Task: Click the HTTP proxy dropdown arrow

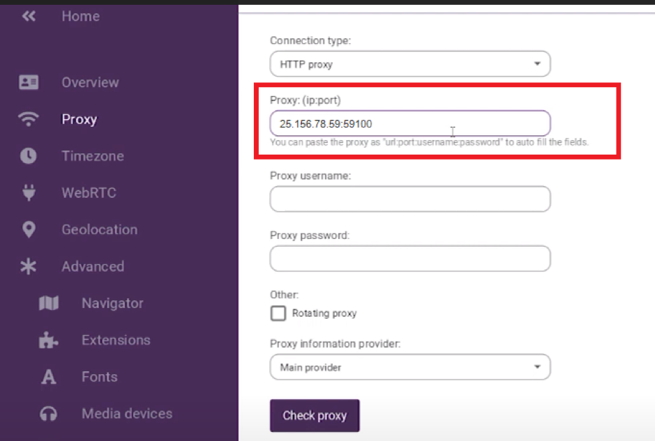Action: coord(537,64)
